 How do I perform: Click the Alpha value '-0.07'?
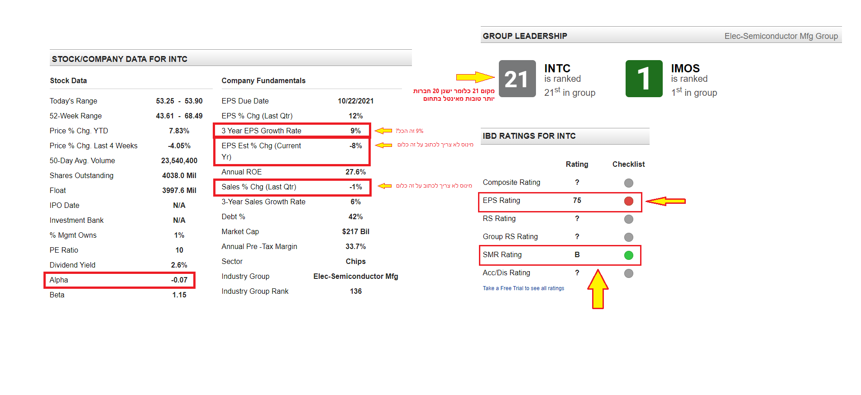(x=179, y=280)
